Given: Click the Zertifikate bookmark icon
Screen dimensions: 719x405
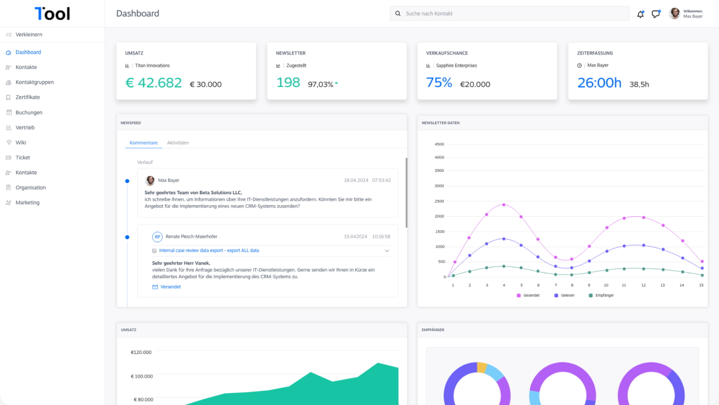Looking at the screenshot, I should [x=8, y=97].
